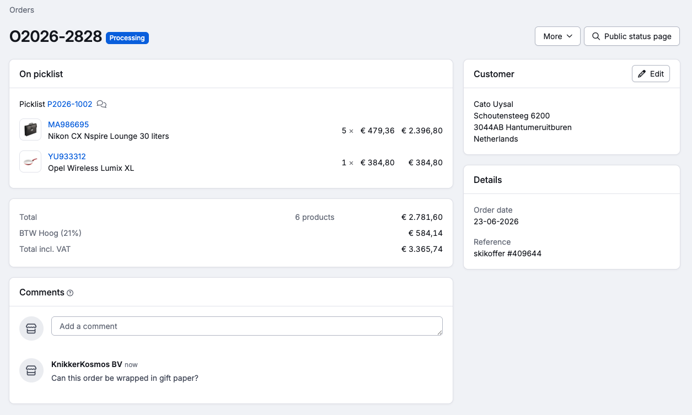The width and height of the screenshot is (692, 415).
Task: Click the Processing status badge
Action: (x=127, y=38)
